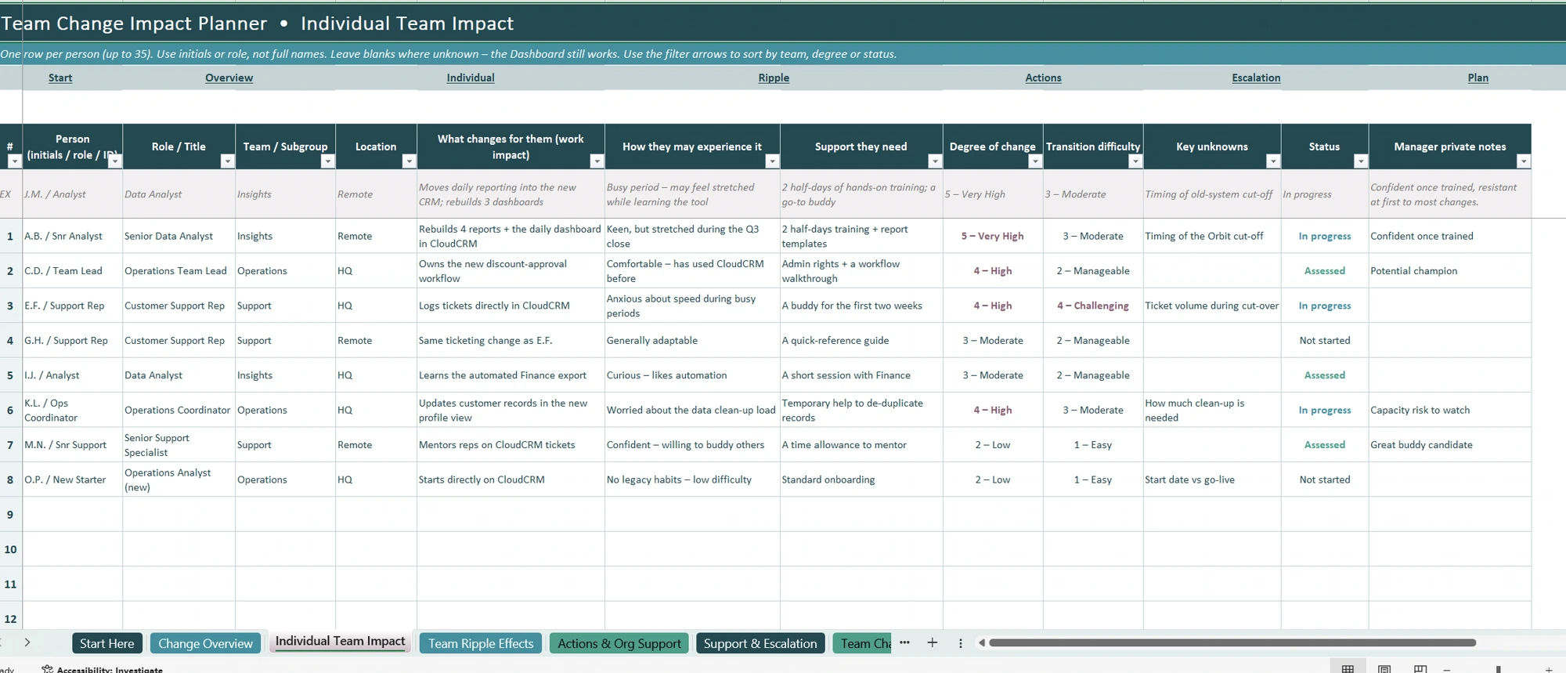Open filter dropdown for Degree of change
1566x673 pixels.
(1035, 161)
